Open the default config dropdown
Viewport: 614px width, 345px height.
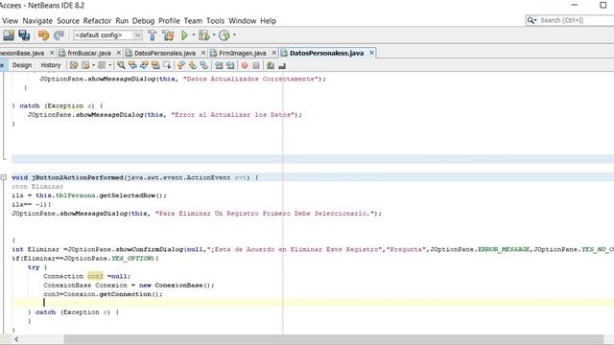[x=138, y=35]
